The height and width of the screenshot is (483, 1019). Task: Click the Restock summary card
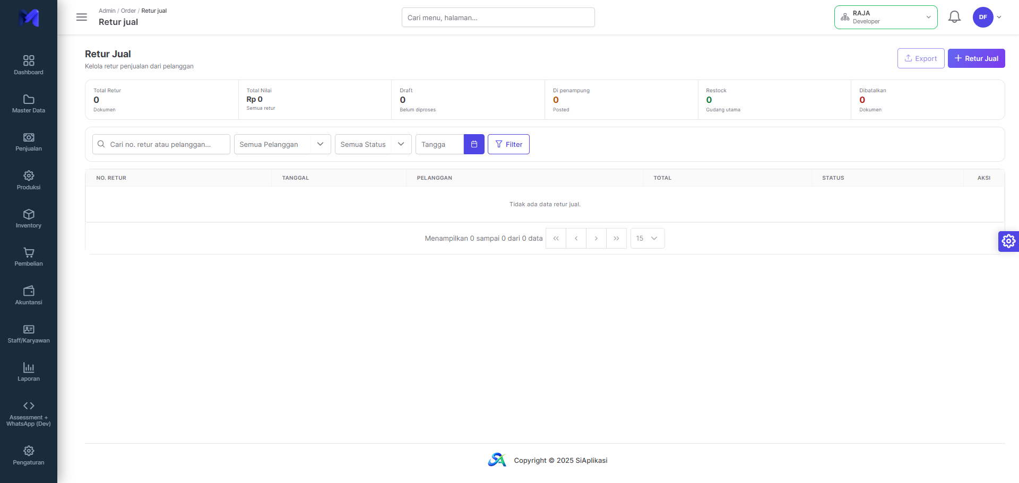click(x=774, y=100)
